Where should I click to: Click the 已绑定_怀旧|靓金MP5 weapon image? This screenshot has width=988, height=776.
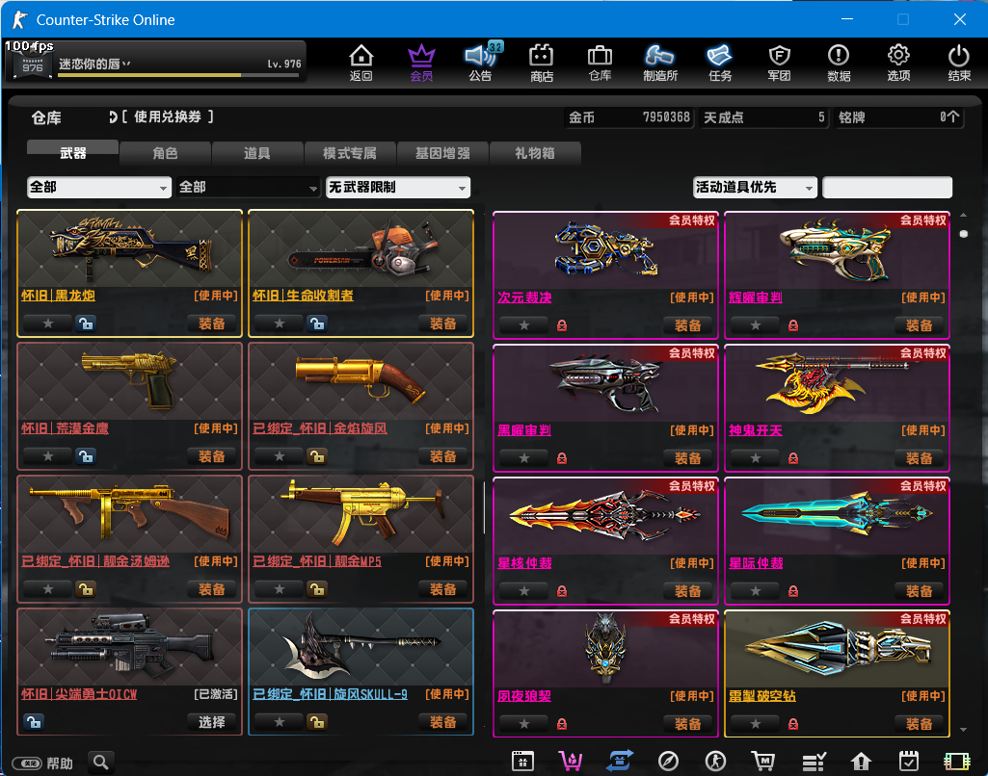[361, 515]
